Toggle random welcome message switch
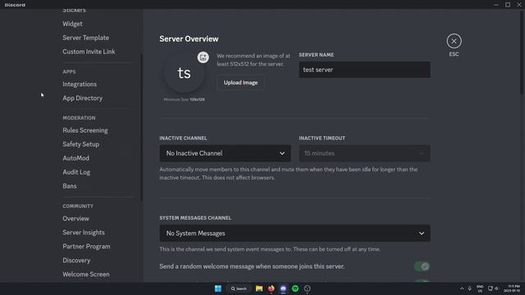 [x=422, y=266]
